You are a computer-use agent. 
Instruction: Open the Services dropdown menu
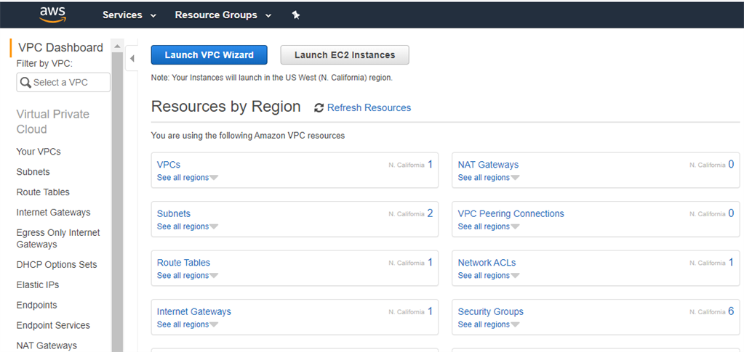(x=129, y=15)
